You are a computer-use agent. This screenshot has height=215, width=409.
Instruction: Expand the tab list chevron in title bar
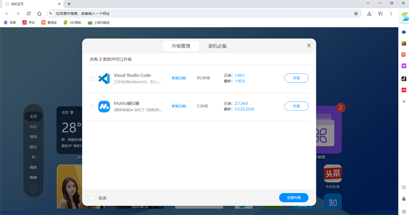(x=368, y=4)
